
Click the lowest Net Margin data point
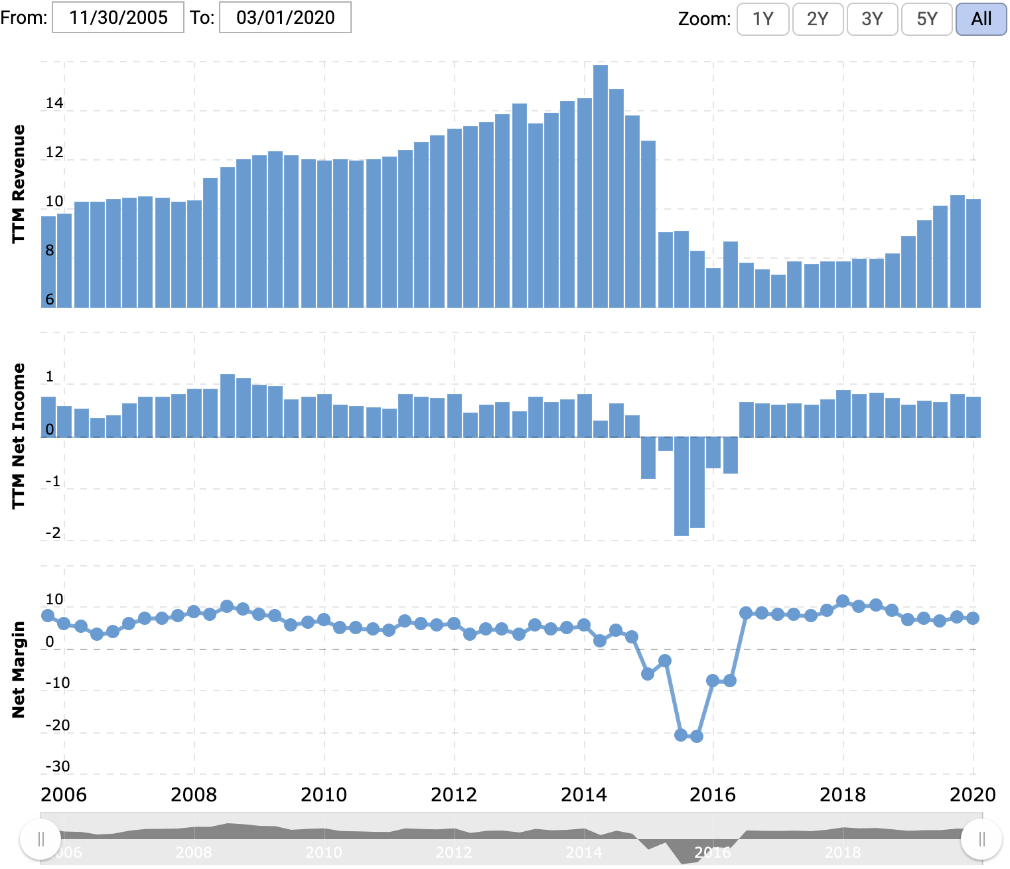tap(697, 736)
